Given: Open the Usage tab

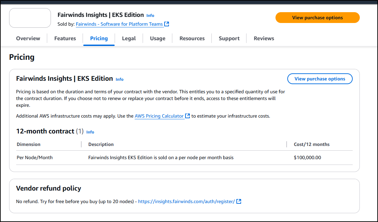Looking at the screenshot, I should click(158, 39).
